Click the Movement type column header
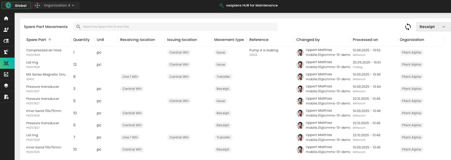Viewport: 451px width, 160px height. click(x=229, y=40)
